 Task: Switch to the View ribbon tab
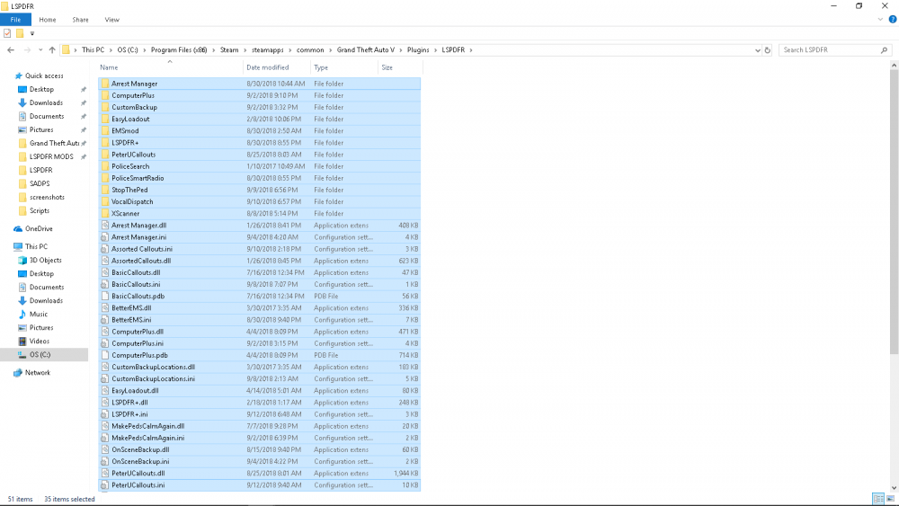(111, 20)
